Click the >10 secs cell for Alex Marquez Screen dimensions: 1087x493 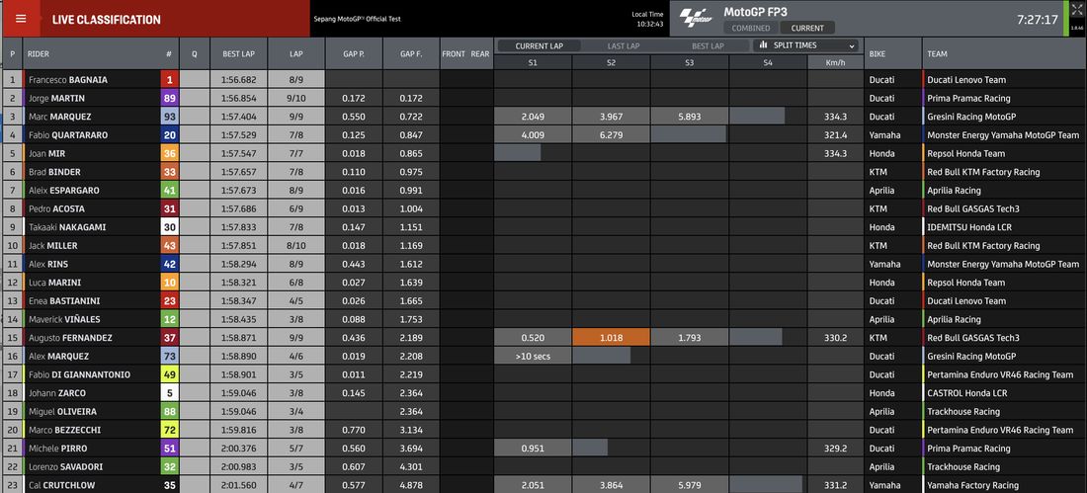coord(533,357)
